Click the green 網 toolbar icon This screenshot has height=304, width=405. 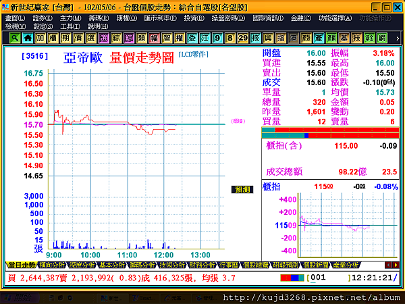click(x=382, y=39)
